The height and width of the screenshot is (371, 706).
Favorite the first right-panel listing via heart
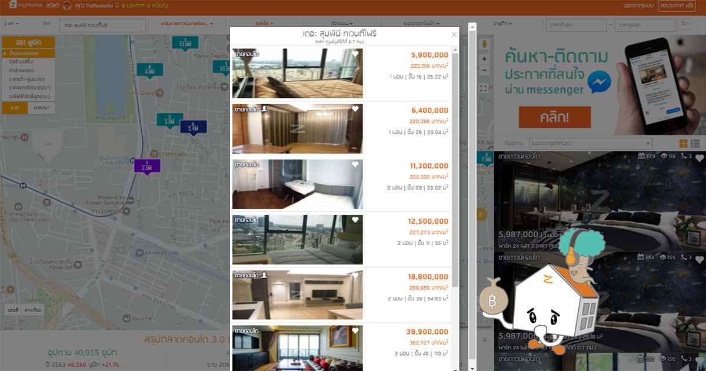click(699, 158)
